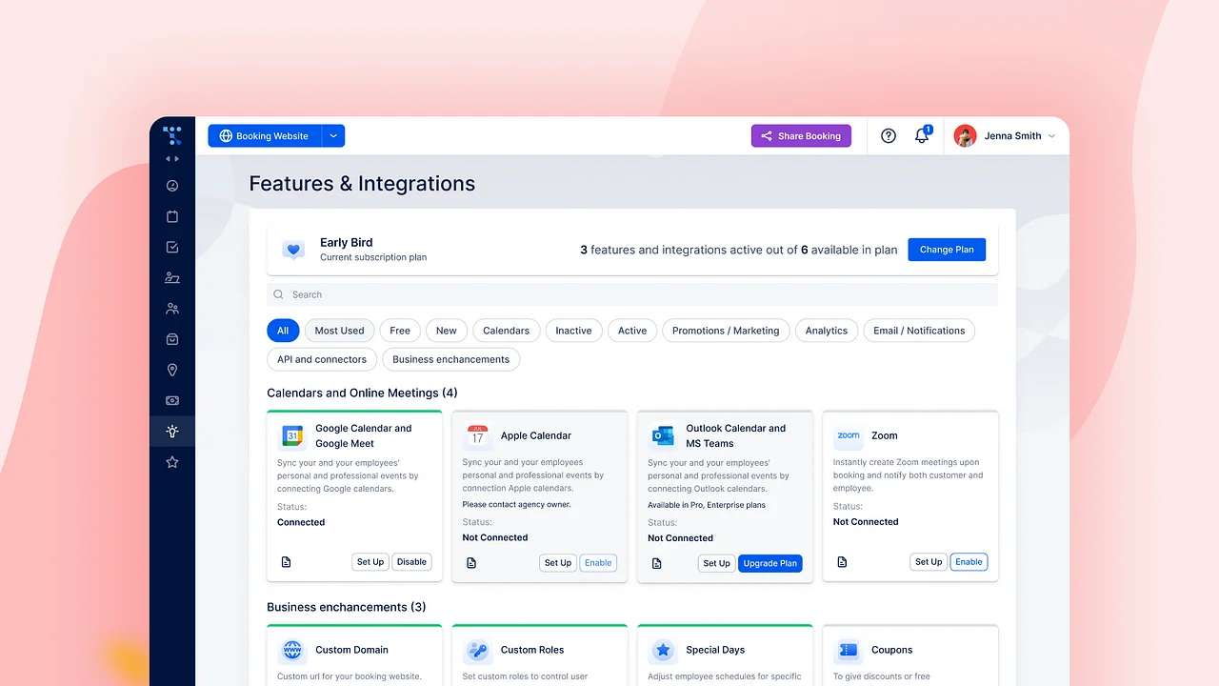Select the location pin icon in the sidebar

(x=172, y=370)
